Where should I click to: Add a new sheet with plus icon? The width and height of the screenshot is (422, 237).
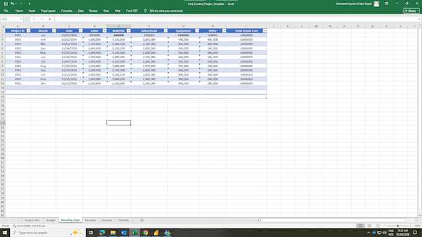coord(142,220)
